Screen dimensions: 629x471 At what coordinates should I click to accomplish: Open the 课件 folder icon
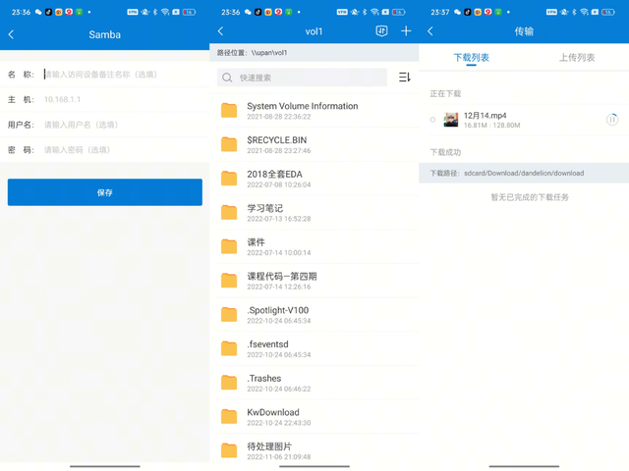pyautogui.click(x=229, y=246)
